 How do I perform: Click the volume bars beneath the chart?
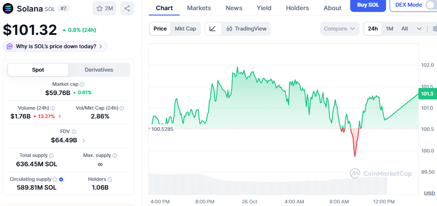click(267, 184)
